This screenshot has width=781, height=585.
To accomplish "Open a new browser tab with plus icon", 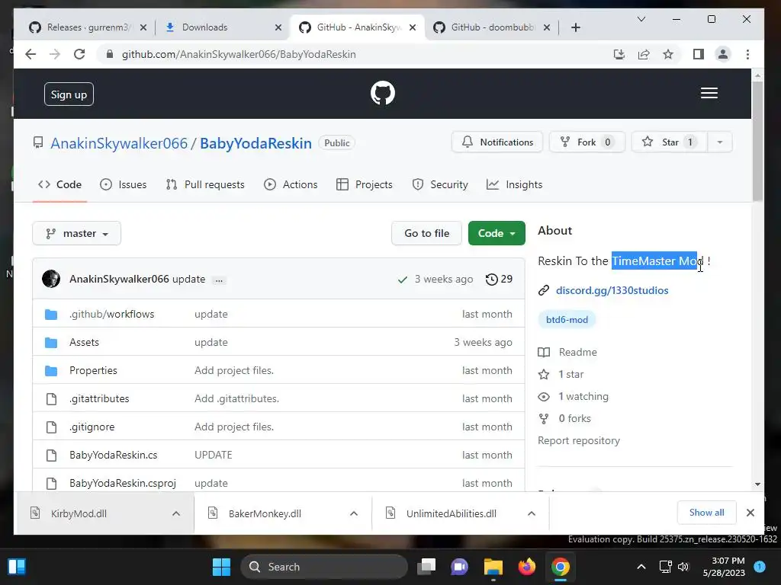I will tap(576, 27).
